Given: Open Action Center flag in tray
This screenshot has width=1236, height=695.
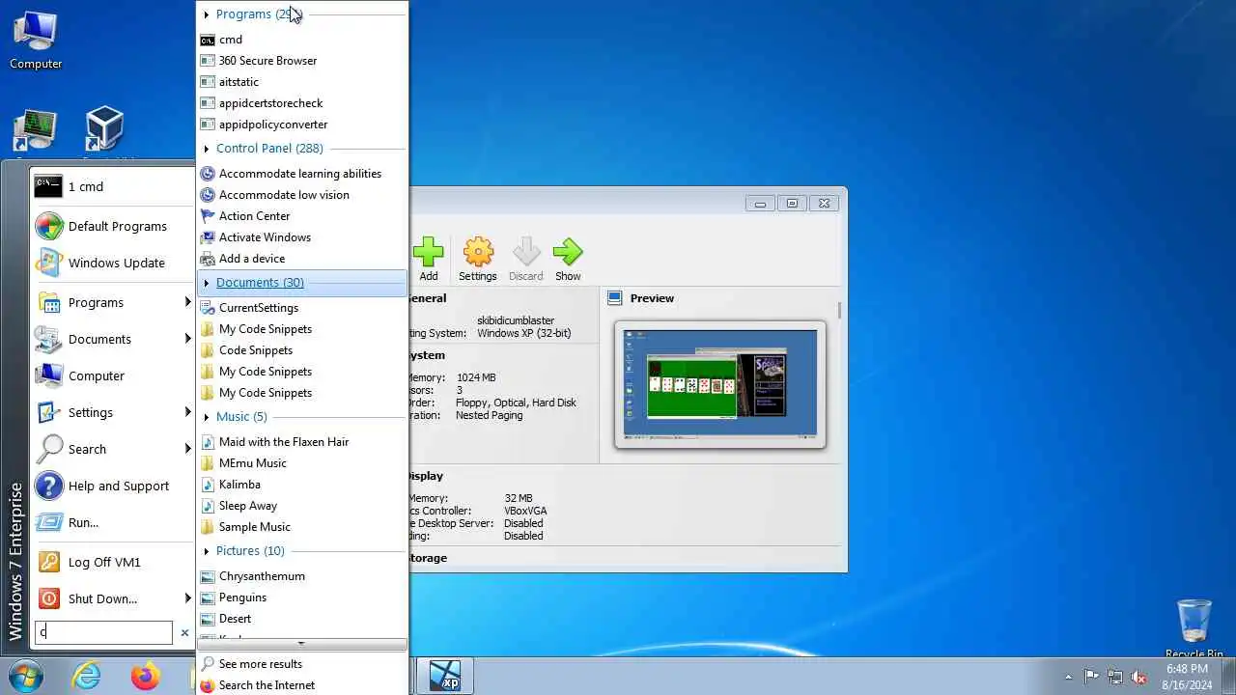Looking at the screenshot, I should (x=1091, y=677).
